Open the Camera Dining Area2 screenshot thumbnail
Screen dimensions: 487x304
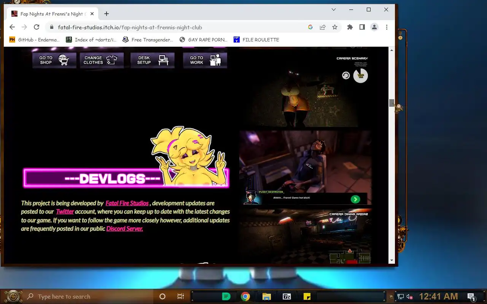click(x=306, y=236)
